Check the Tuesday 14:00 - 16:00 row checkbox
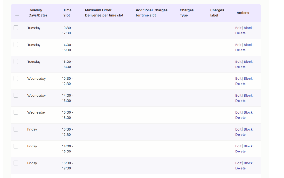 [x=16, y=44]
